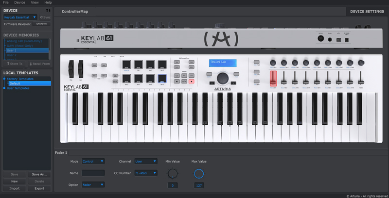
Task: Click the large central browse encoder knob
Action: click(x=223, y=78)
